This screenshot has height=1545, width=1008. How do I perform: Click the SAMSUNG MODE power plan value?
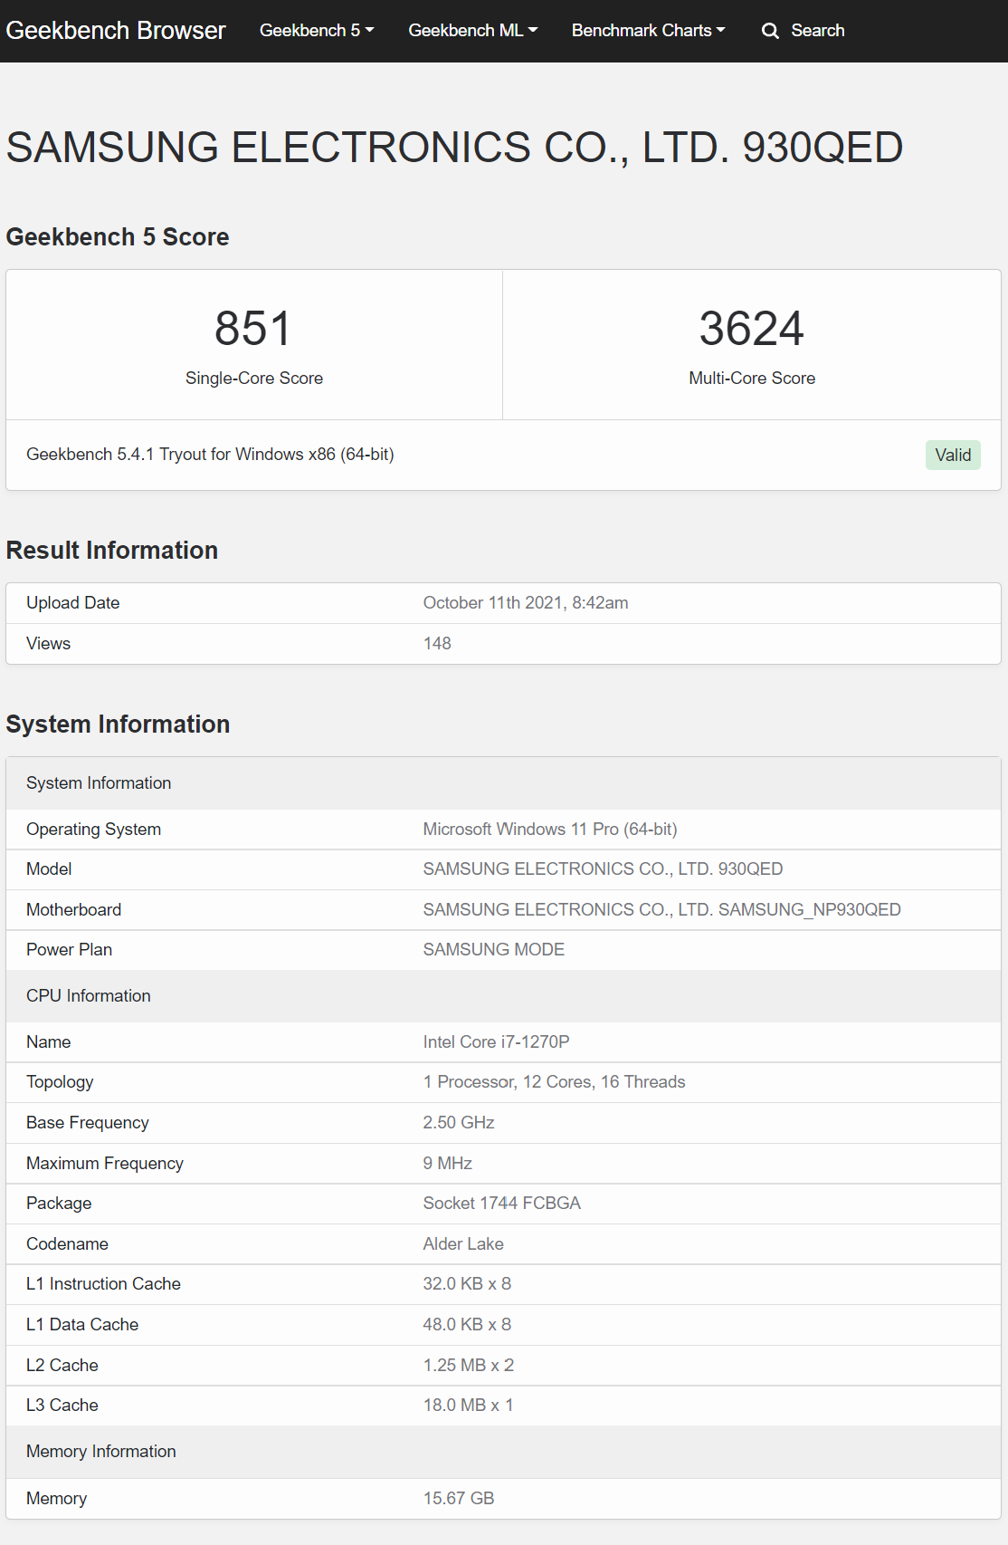click(493, 950)
